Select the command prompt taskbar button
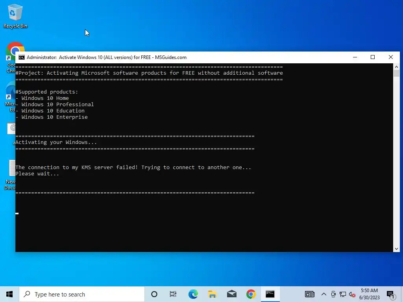 coord(270,294)
